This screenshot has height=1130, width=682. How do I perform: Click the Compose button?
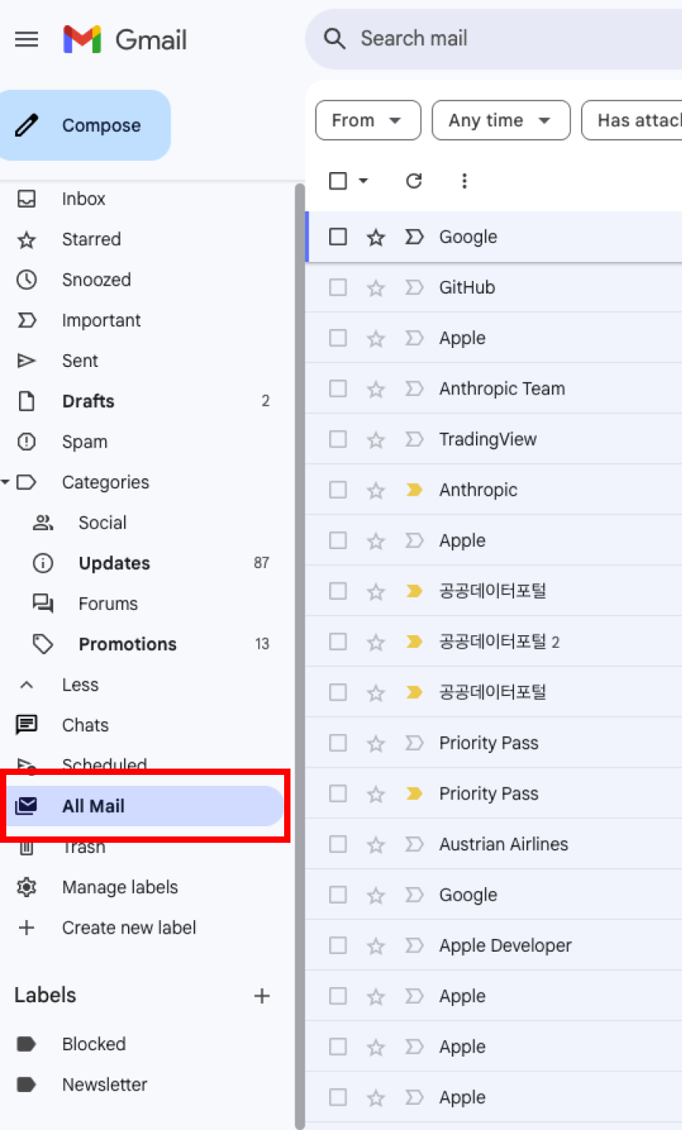pyautogui.click(x=85, y=125)
